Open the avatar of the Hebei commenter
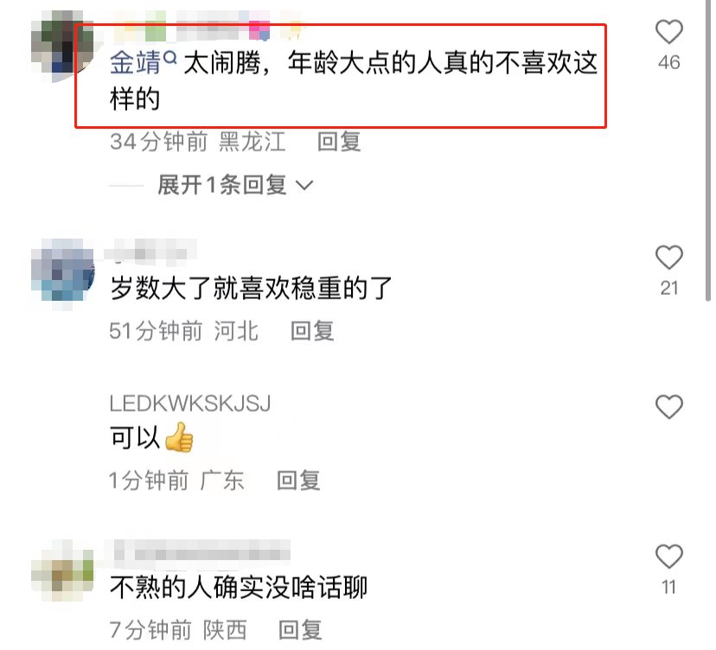 coord(62,271)
